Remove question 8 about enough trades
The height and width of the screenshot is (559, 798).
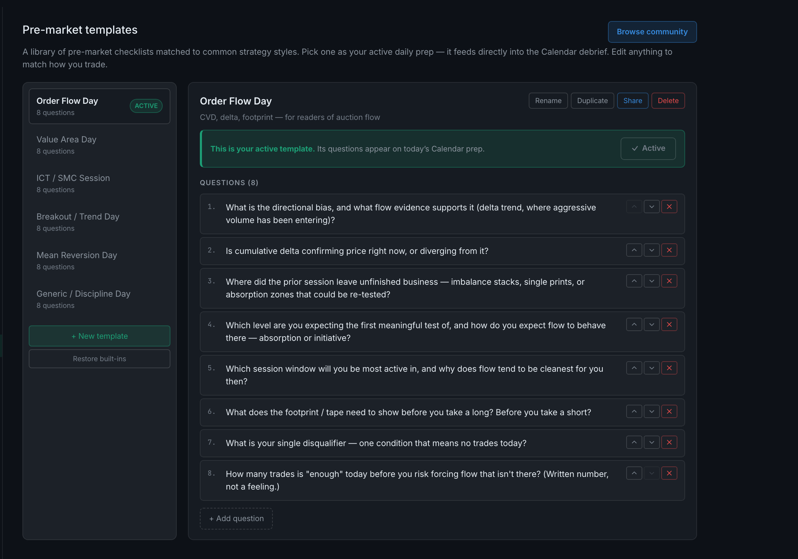tap(669, 473)
